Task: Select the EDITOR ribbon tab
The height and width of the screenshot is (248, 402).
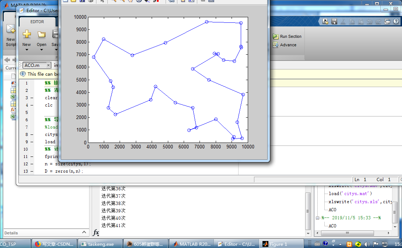Action: (37, 22)
